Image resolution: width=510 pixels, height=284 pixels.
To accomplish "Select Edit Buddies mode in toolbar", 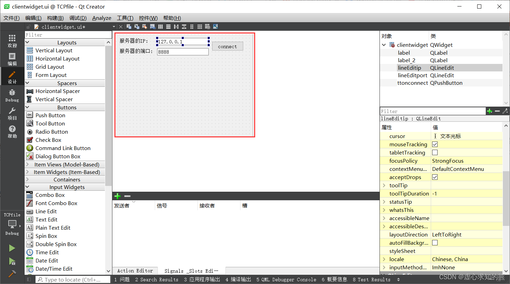I will click(x=144, y=27).
